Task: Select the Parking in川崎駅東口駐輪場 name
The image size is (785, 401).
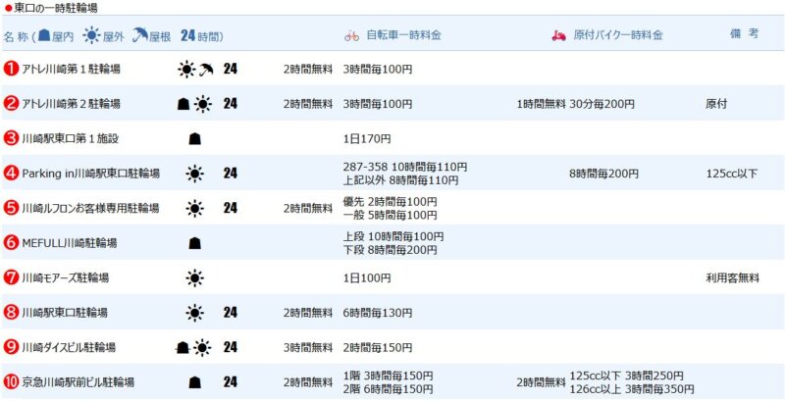Action: coord(90,174)
